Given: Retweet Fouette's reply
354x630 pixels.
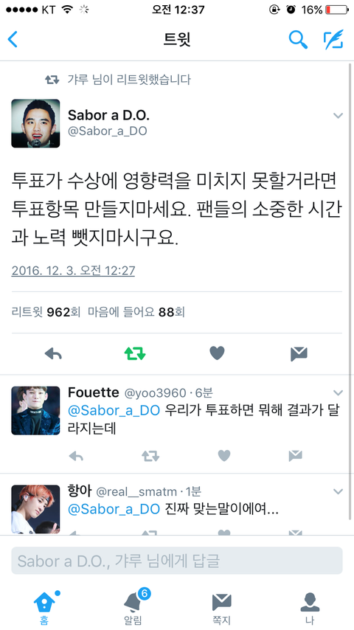Looking at the screenshot, I should coord(150,456).
